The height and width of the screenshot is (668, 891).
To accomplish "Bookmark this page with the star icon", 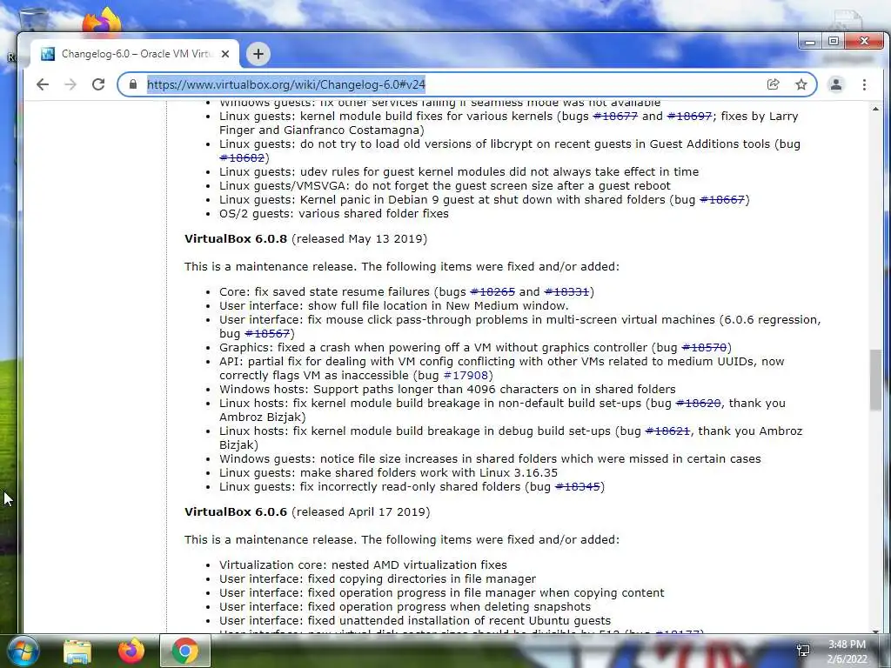I will [801, 84].
